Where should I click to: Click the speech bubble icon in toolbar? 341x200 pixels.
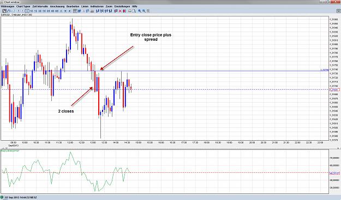(130, 11)
